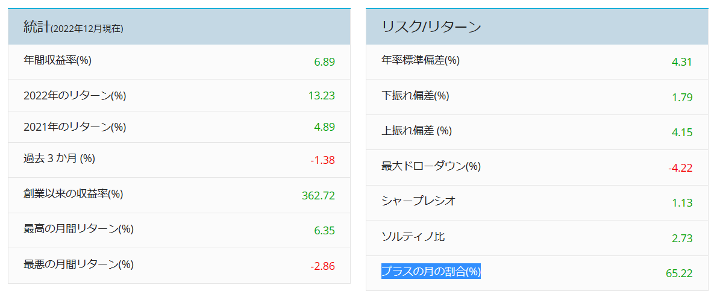Select the 創業以来の収益率(%) label
Image resolution: width=717 pixels, height=297 pixels.
(73, 194)
